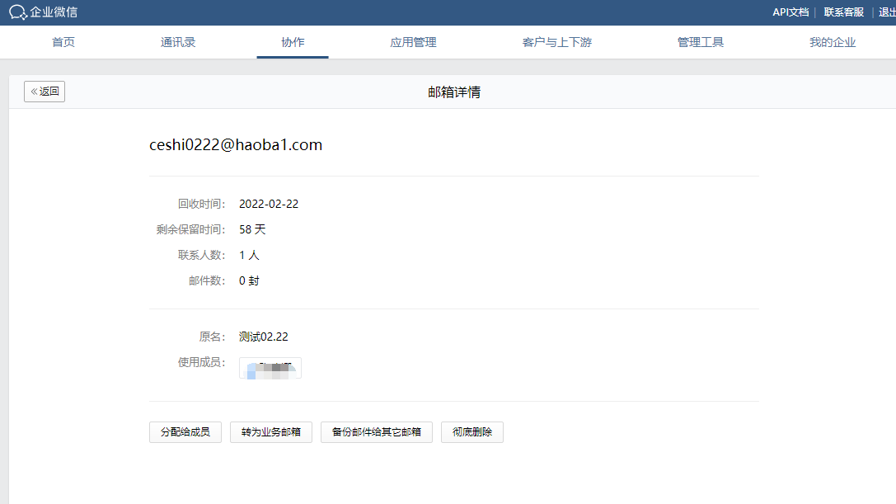The image size is (896, 504).
Task: Click the ceshi0222@haoba1.com email address
Action: pos(236,145)
